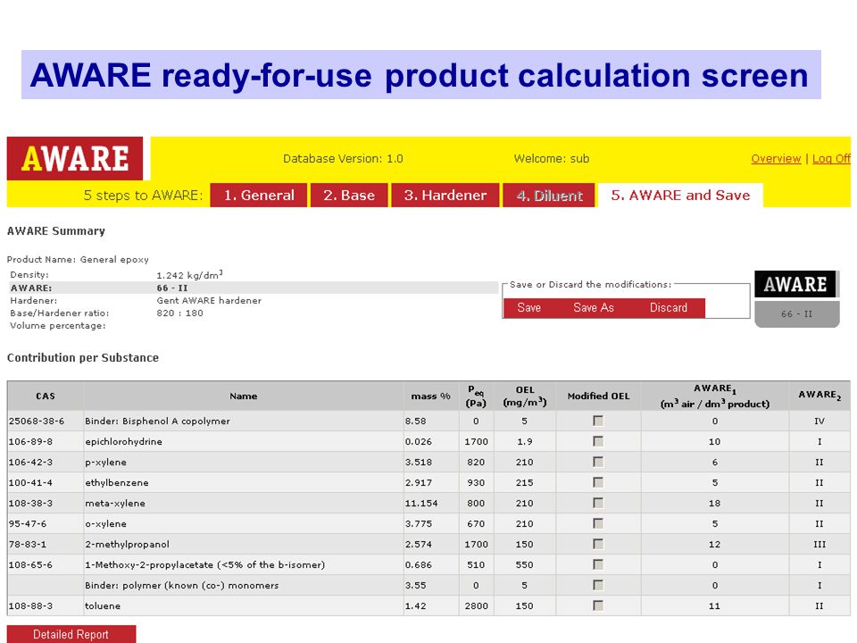The width and height of the screenshot is (857, 643).
Task: Check Modified OEL for epichlorohydrine
Action: coord(598,441)
